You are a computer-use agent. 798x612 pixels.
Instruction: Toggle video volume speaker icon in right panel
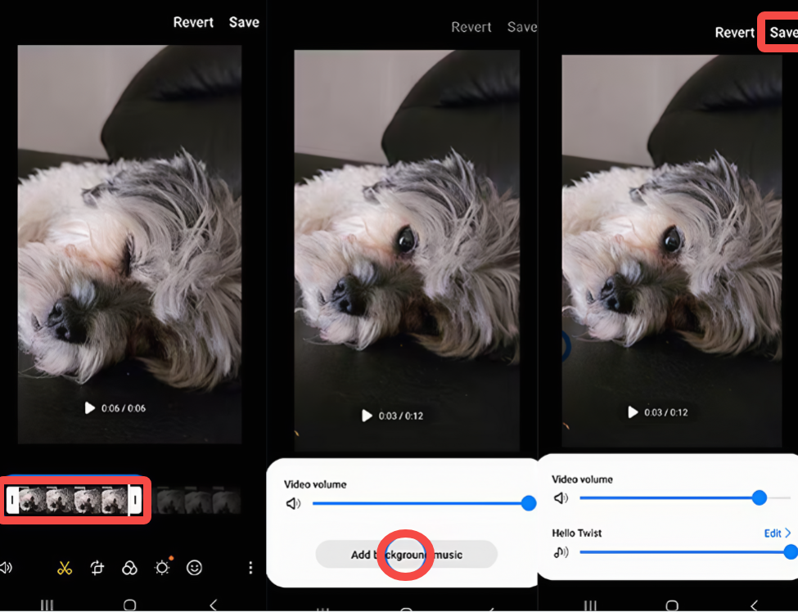click(x=561, y=497)
